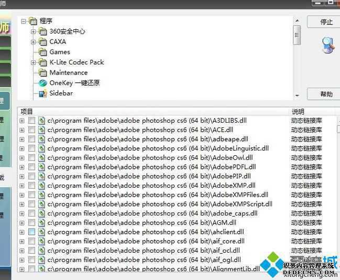
Task: Expand the CAXA folder node
Action: [33, 41]
